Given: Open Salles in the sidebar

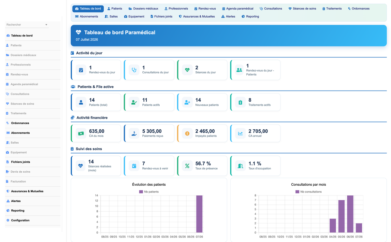Looking at the screenshot, I should tap(33, 143).
